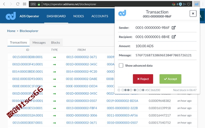Enable Show advanced data checkbox
This screenshot has width=205, height=128.
click(x=121, y=65)
